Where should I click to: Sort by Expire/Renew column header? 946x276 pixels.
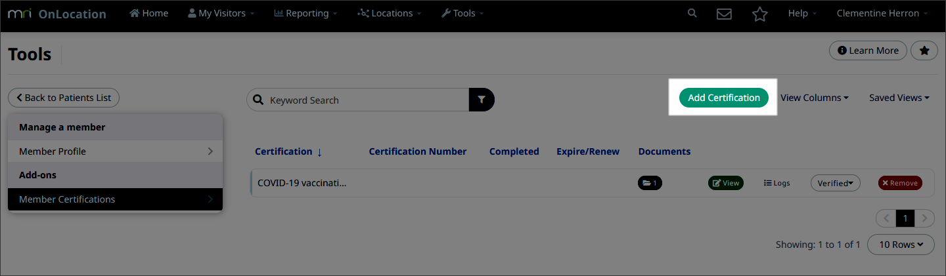588,151
